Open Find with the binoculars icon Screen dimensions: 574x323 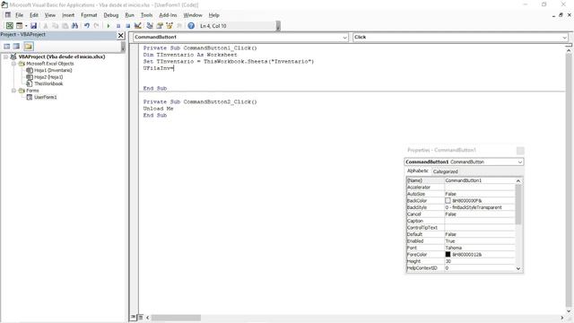[x=74, y=26]
